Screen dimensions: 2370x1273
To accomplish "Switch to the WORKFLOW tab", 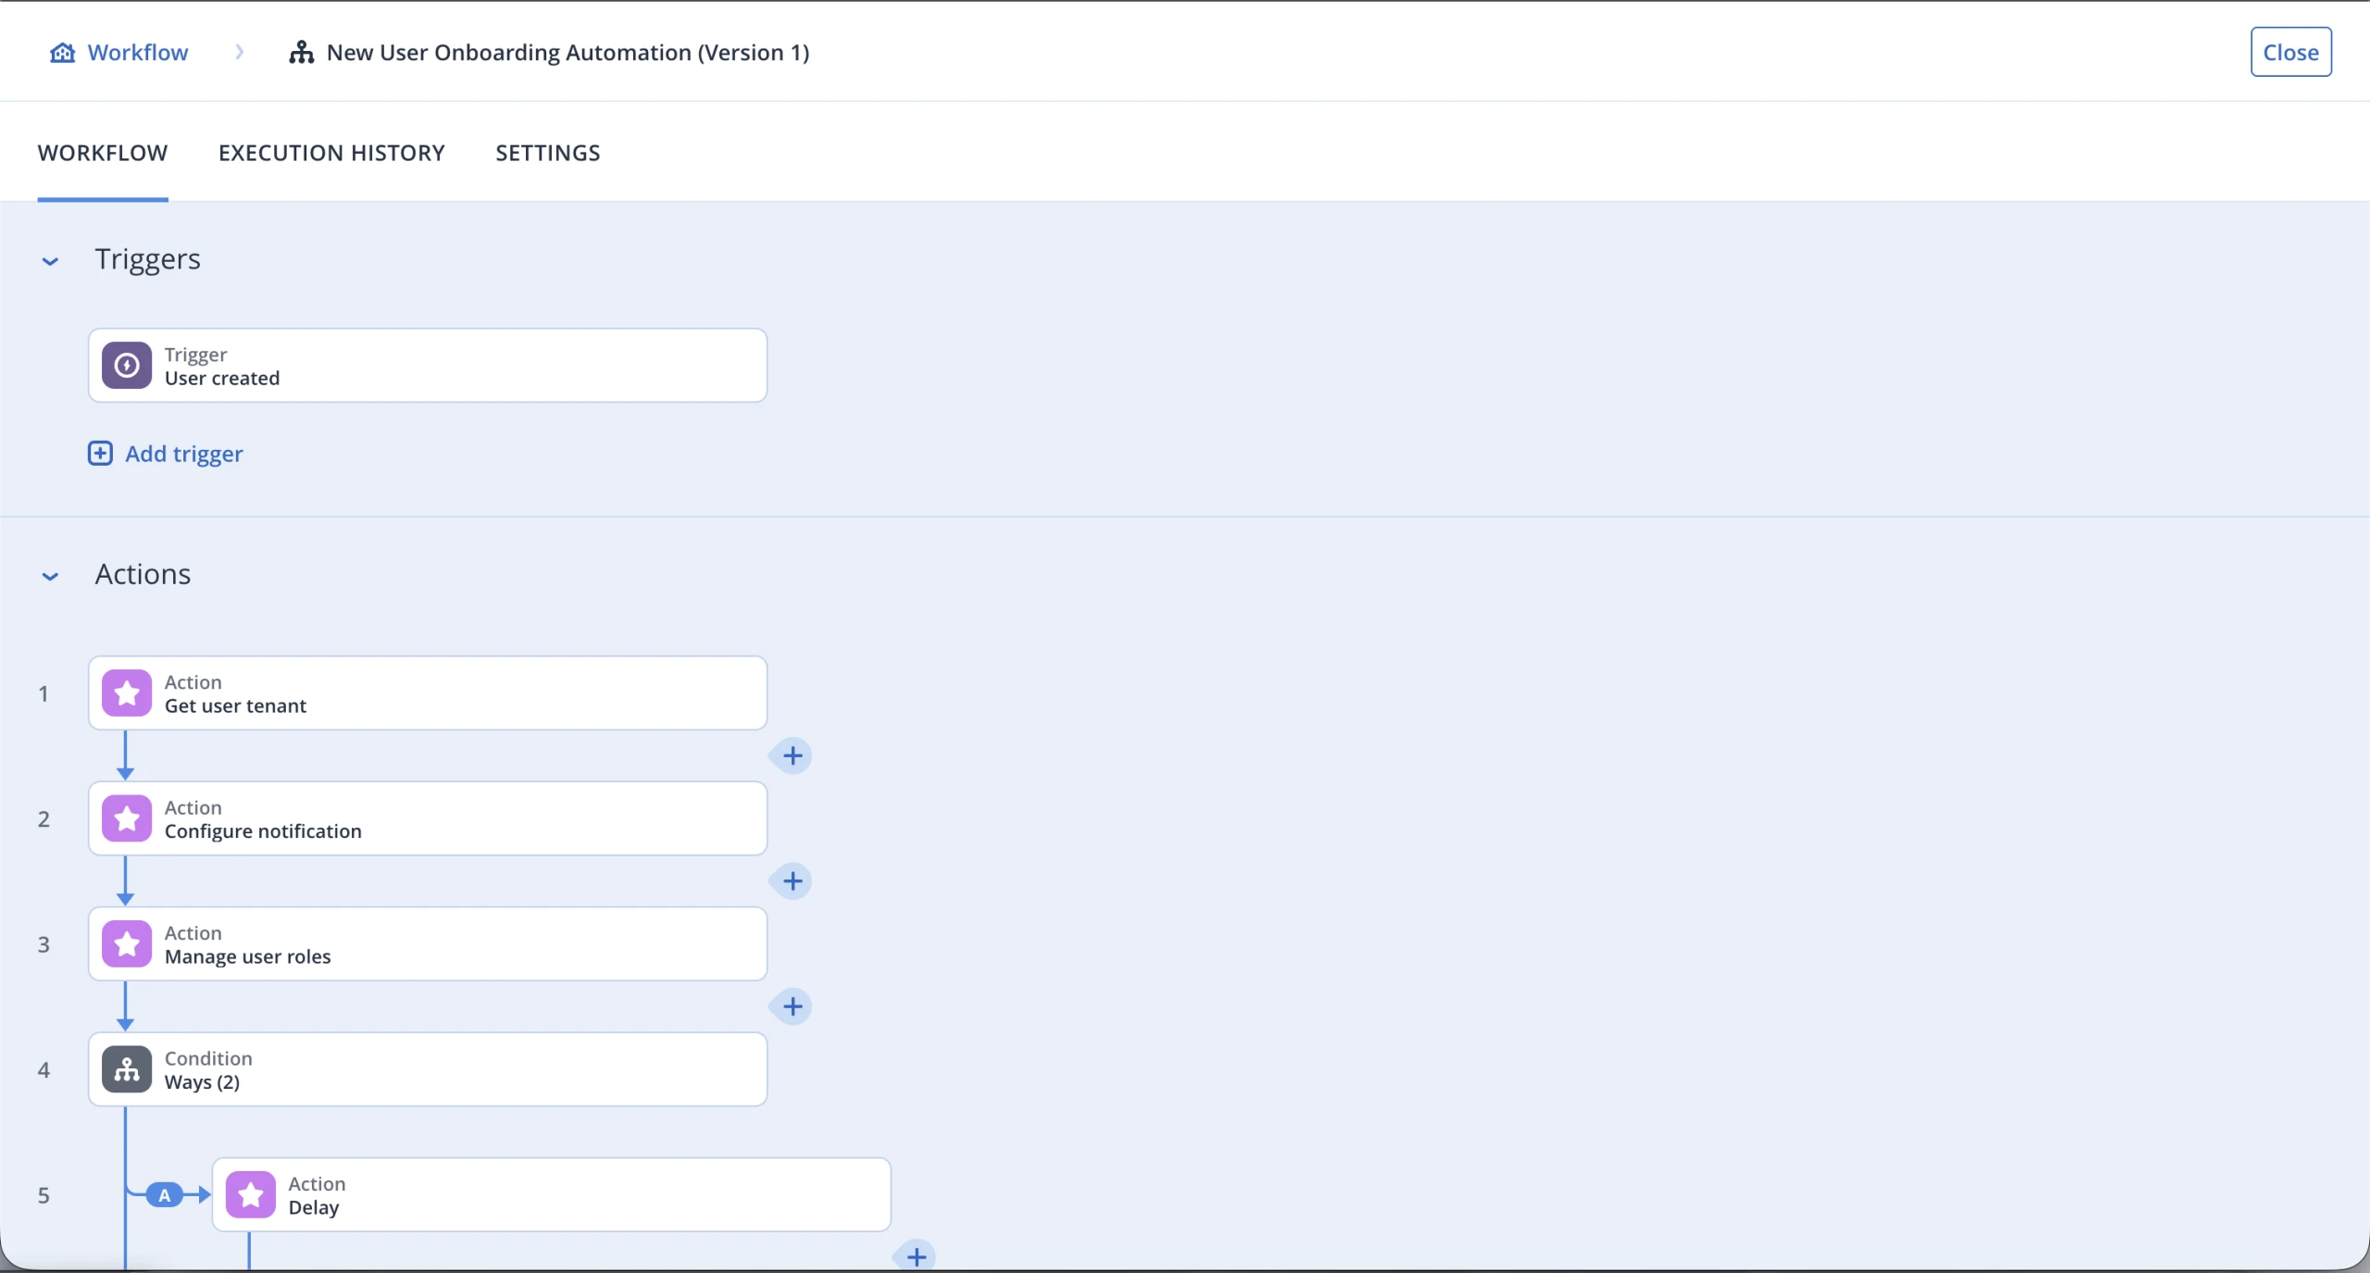I will (103, 153).
